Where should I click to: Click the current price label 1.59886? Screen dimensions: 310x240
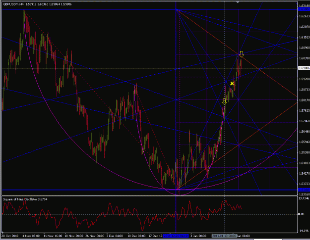point(304,68)
